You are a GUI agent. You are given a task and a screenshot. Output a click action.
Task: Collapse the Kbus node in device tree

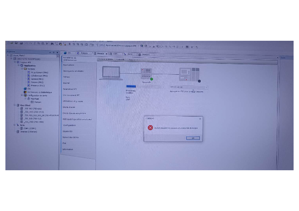(14, 105)
